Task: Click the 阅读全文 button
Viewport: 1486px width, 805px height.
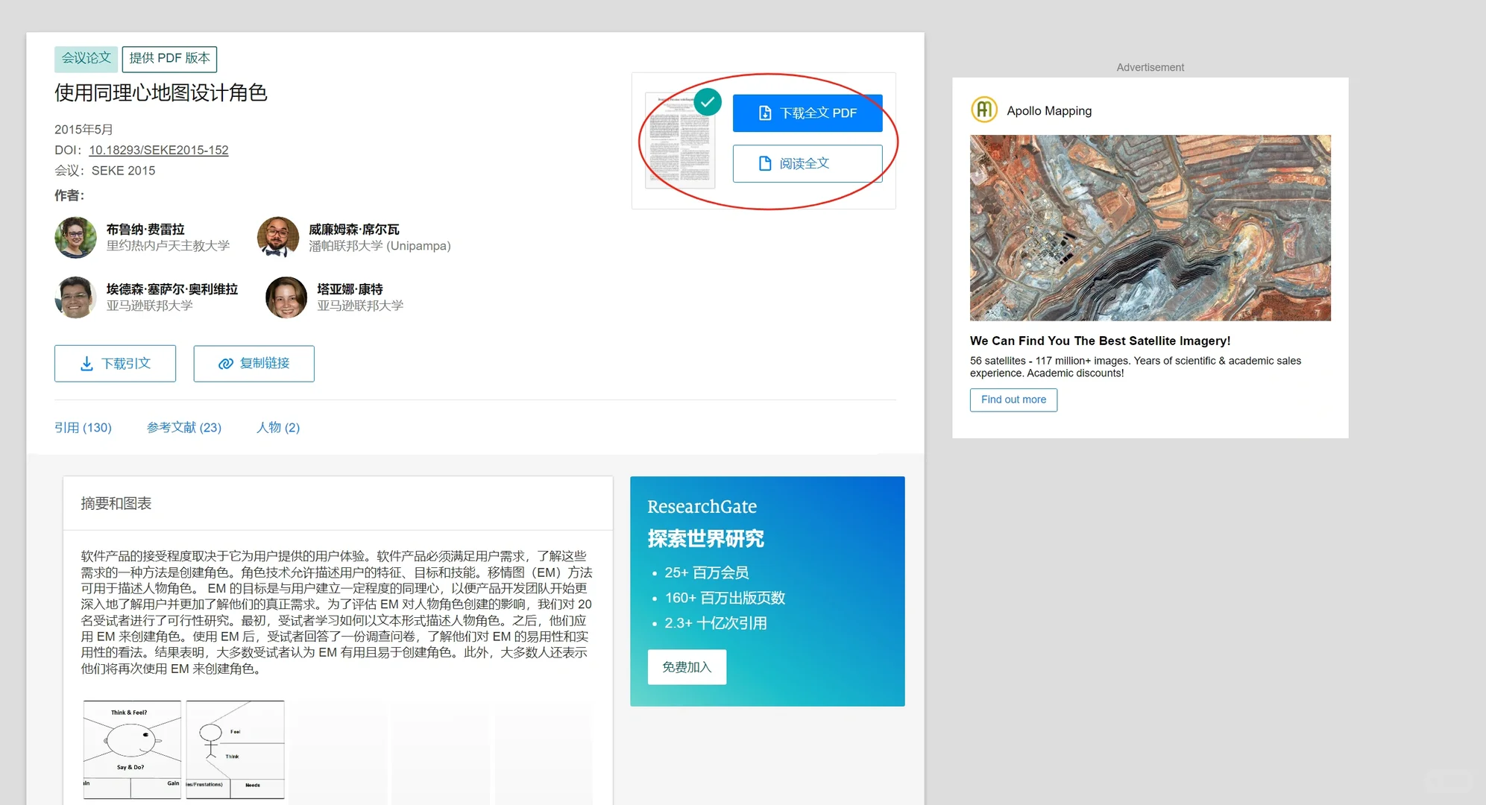Action: point(807,163)
